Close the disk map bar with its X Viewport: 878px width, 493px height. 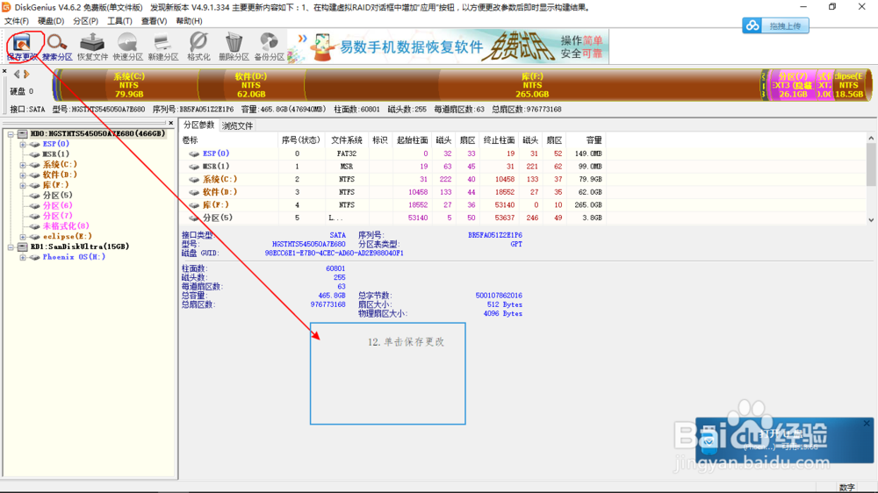(4, 72)
